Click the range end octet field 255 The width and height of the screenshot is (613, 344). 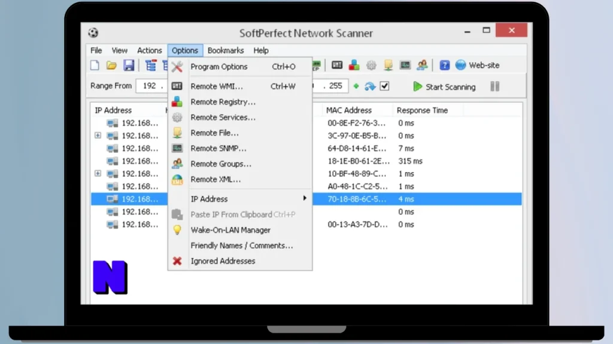coord(335,86)
